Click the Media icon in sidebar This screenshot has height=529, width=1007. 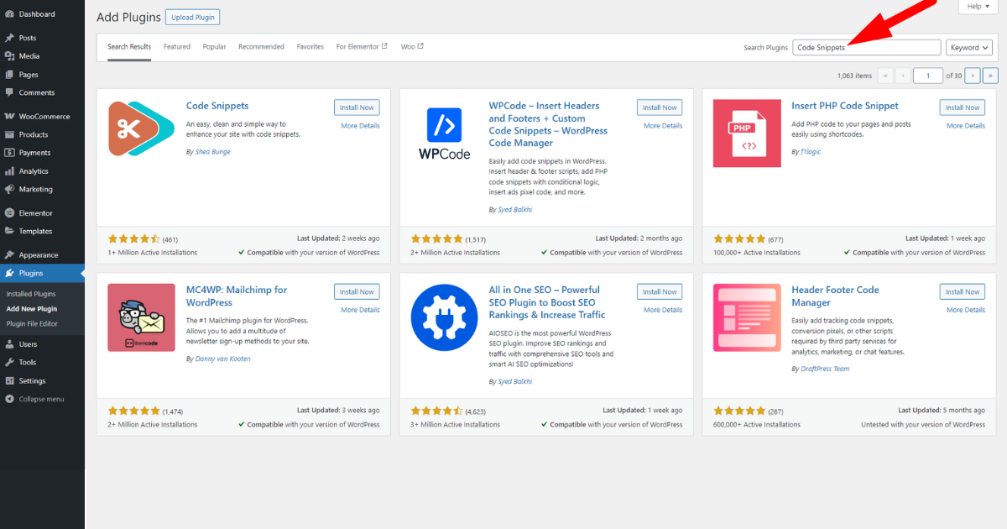click(9, 56)
